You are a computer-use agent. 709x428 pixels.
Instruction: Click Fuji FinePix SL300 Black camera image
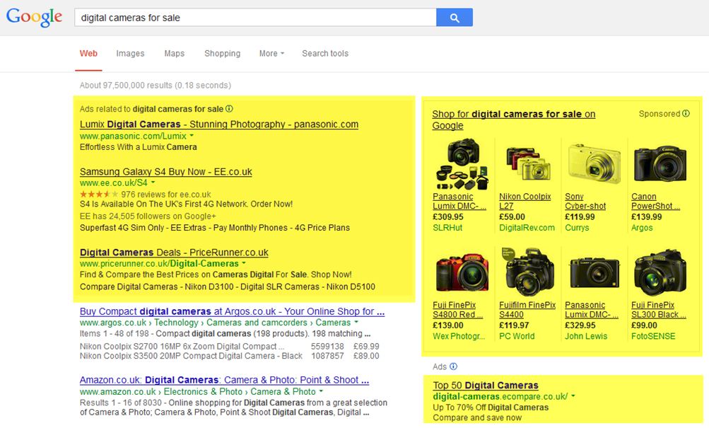(660, 272)
